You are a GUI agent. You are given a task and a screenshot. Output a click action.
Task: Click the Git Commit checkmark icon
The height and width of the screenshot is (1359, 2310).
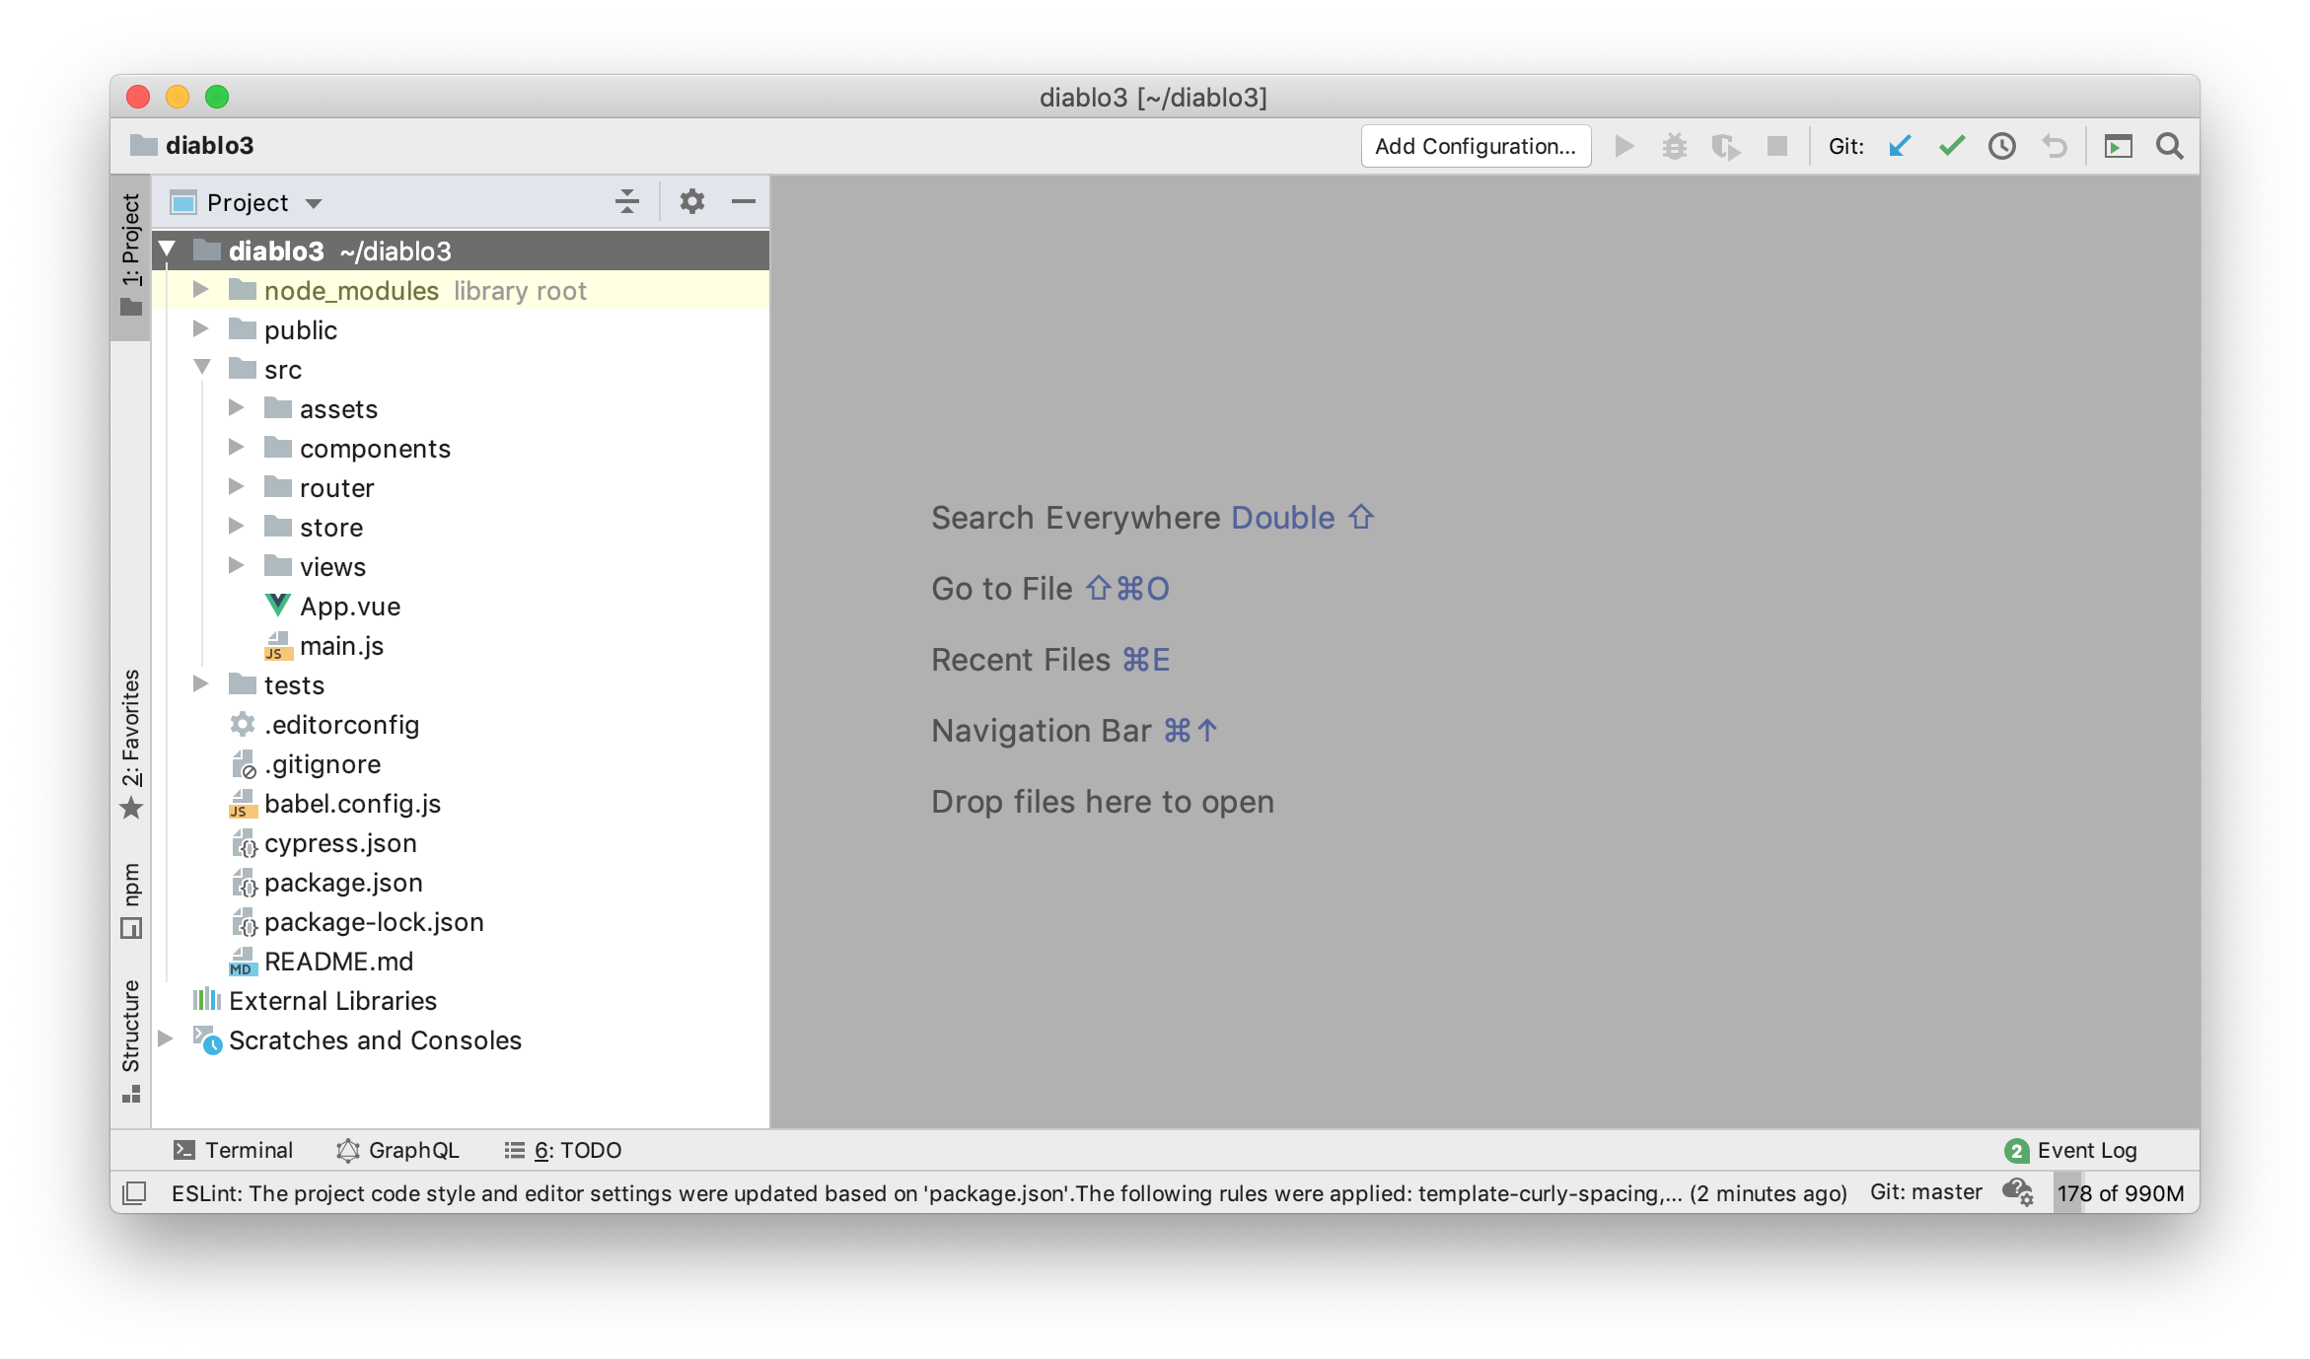[1951, 147]
